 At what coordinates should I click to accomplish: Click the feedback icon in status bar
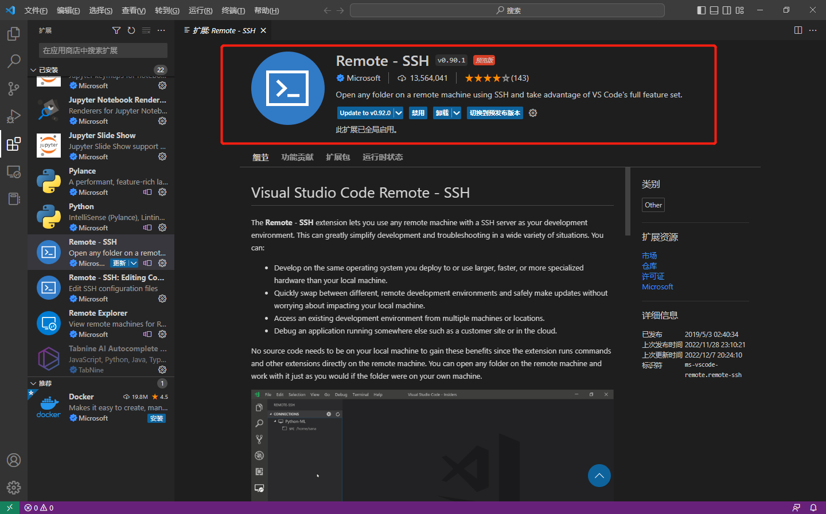(796, 508)
